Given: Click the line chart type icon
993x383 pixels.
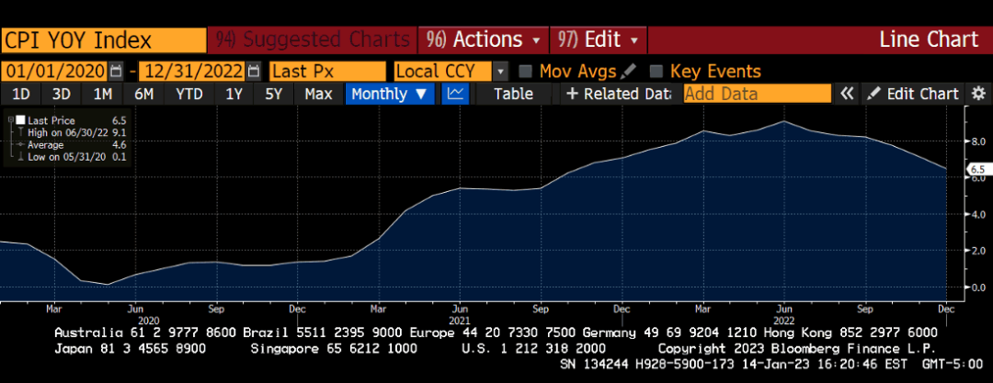Looking at the screenshot, I should (x=455, y=94).
